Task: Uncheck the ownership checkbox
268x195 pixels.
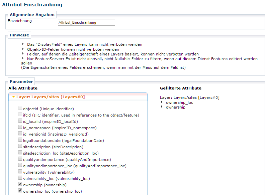Action: point(20,185)
